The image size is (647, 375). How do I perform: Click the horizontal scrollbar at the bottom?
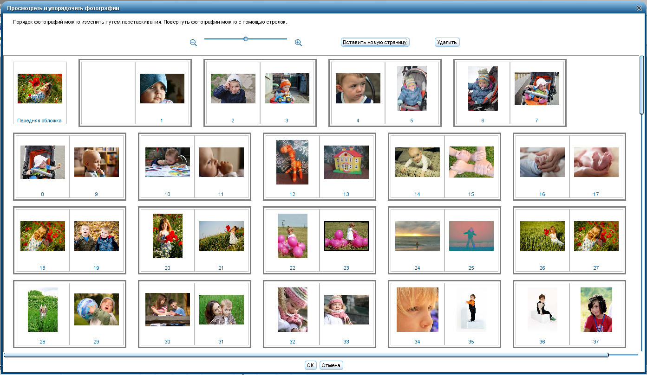point(306,355)
